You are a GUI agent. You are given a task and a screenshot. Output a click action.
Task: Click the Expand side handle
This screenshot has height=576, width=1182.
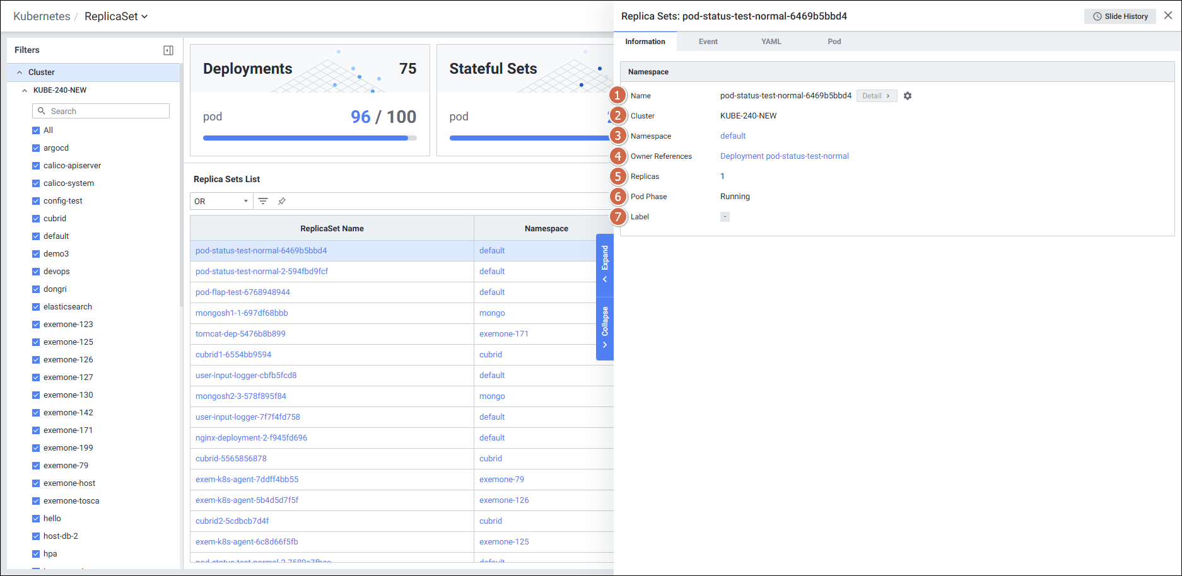(x=605, y=263)
